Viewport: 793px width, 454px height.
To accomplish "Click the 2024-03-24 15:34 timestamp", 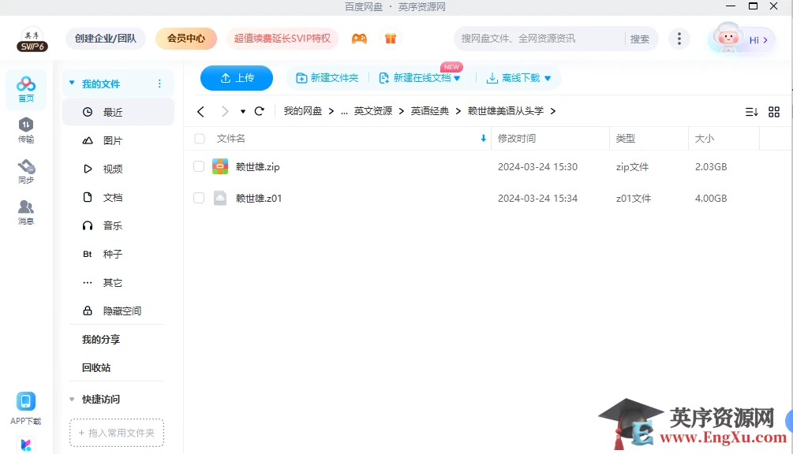I will click(537, 199).
